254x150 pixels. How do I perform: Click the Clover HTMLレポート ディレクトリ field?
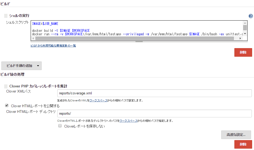coord(154,114)
